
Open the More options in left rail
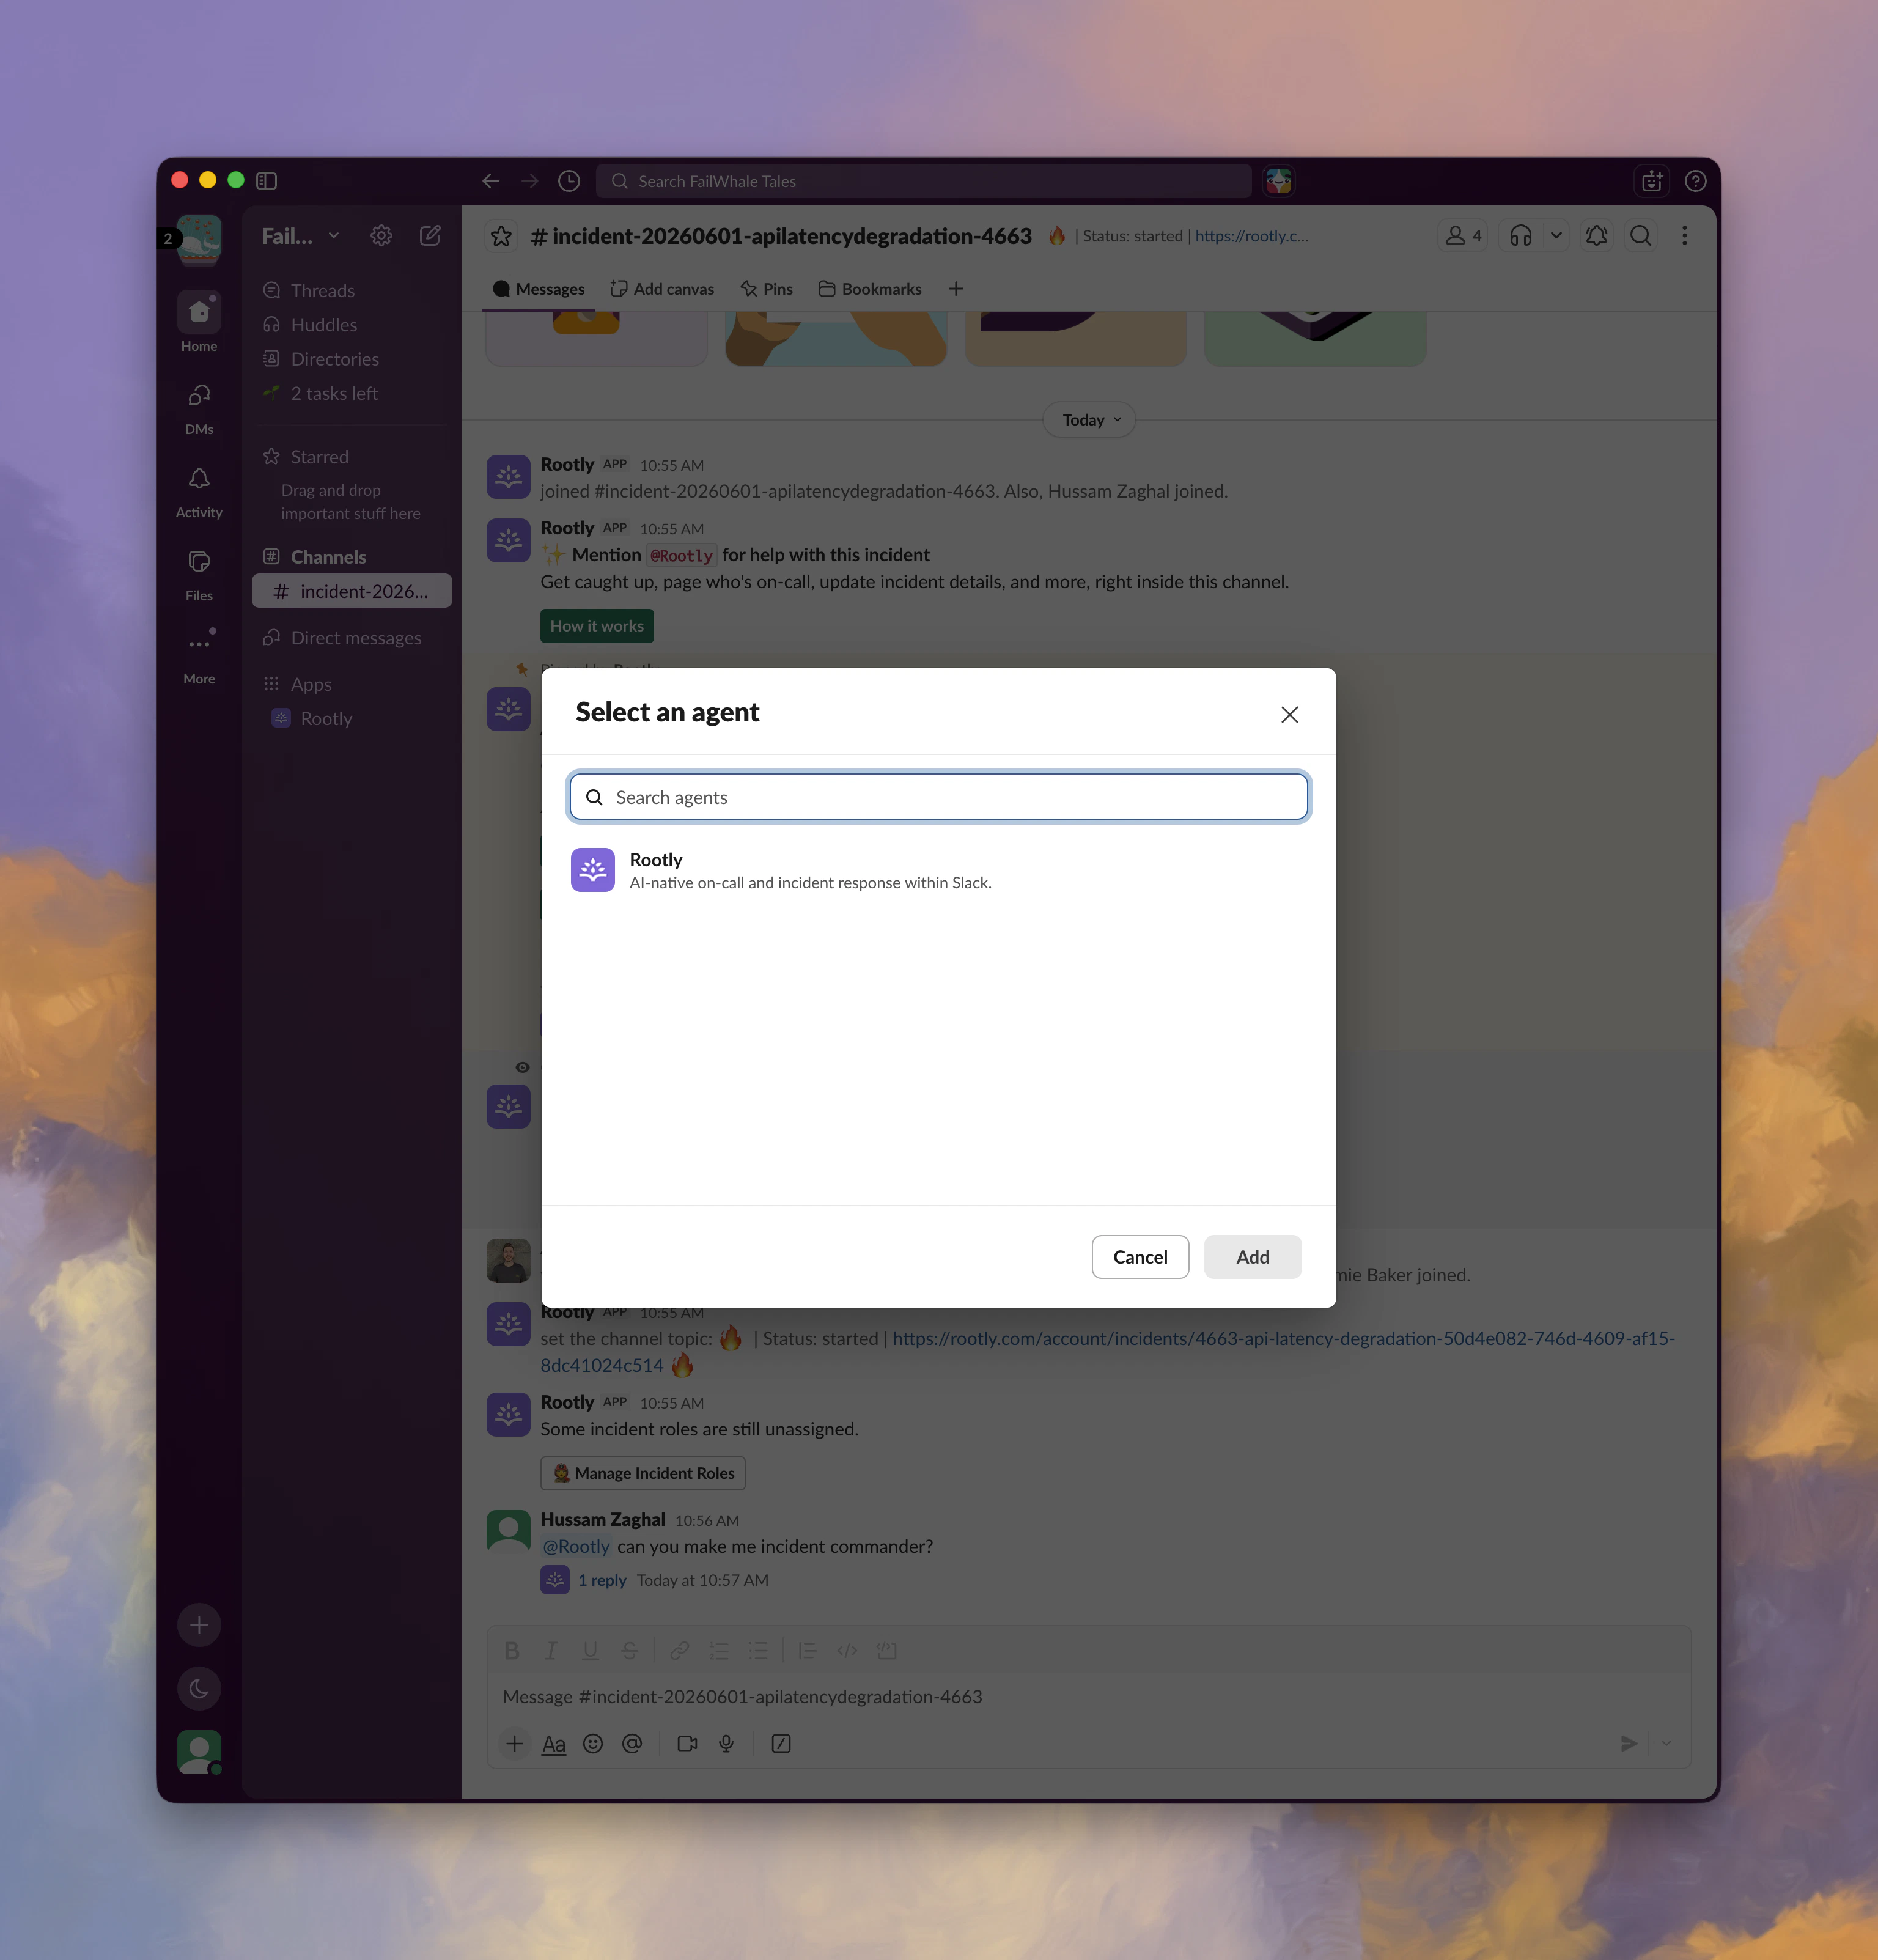(199, 655)
